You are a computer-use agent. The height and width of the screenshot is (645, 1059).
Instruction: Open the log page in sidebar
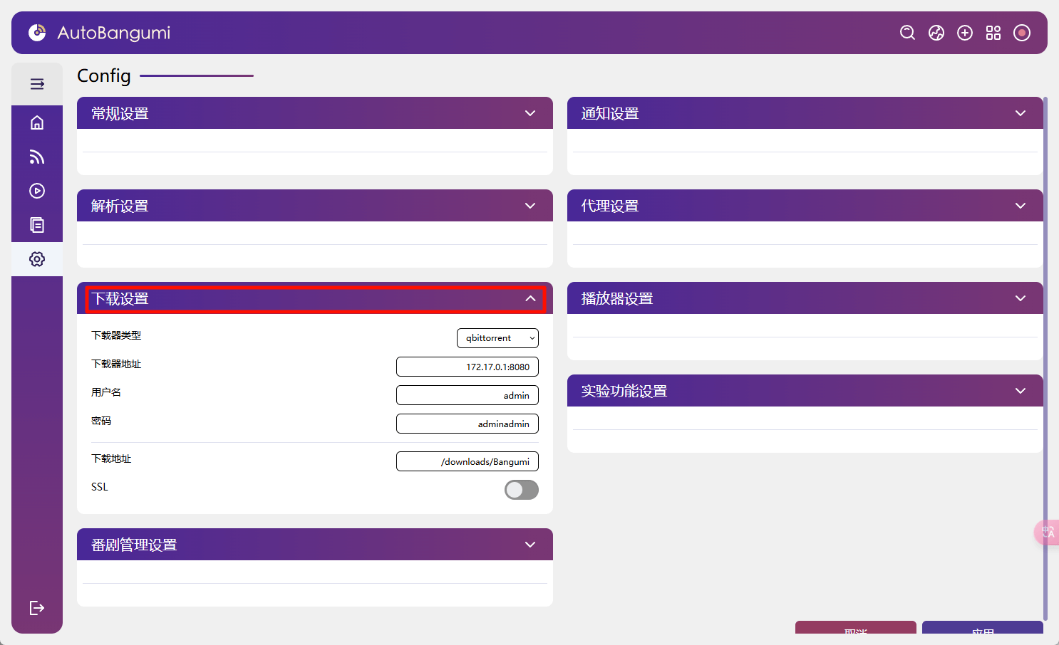[x=37, y=225]
